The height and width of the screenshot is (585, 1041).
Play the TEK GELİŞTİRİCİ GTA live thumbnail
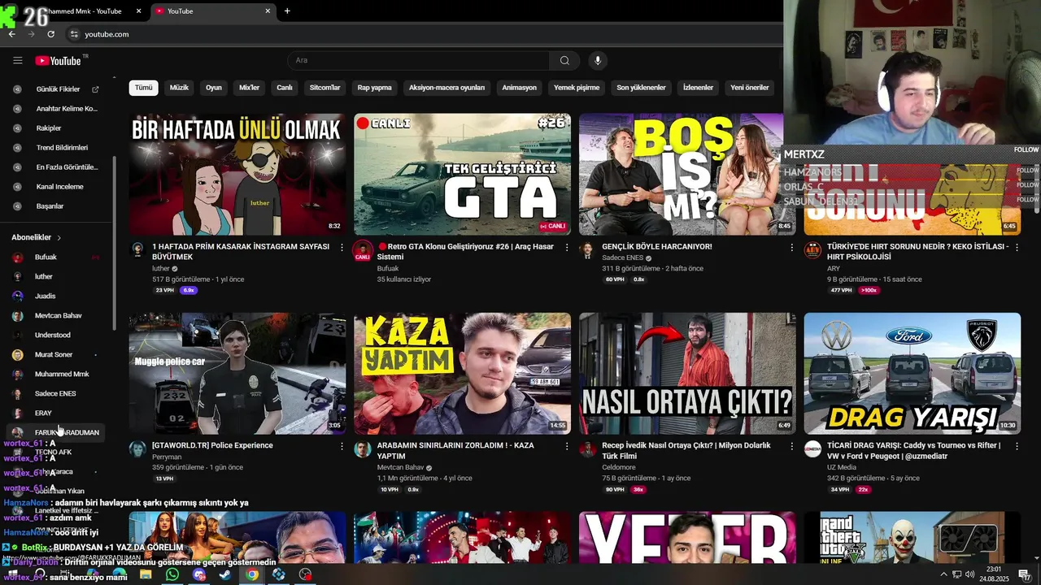click(463, 175)
